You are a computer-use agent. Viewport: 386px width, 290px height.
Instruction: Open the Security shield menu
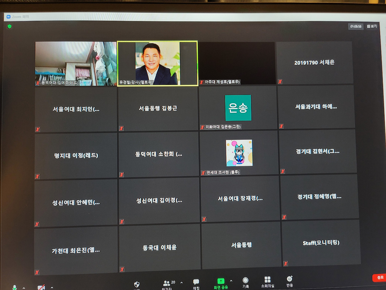pos(137,285)
